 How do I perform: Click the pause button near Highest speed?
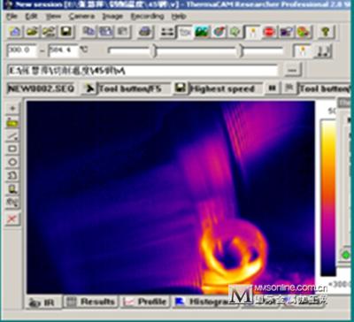point(273,88)
